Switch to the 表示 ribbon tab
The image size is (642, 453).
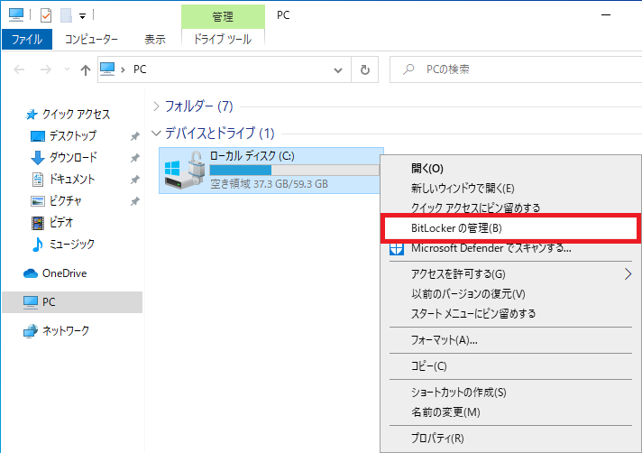[x=155, y=40]
